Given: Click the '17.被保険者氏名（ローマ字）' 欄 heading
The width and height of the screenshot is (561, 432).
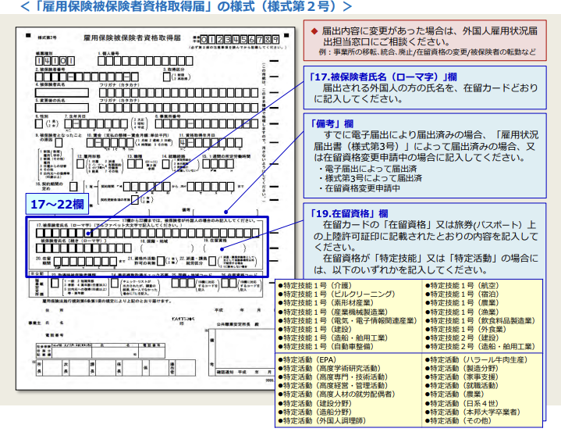Looking at the screenshot, I should click(384, 77).
